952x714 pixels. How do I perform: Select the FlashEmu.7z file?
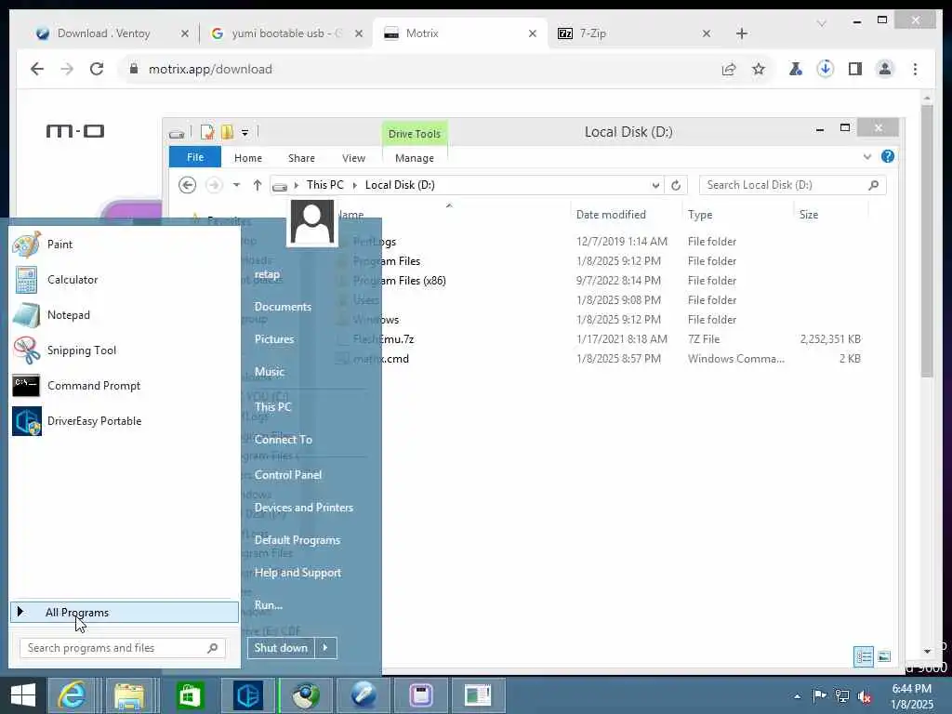[x=384, y=339]
